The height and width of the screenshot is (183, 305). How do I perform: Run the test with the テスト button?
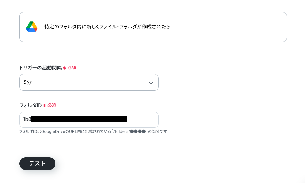pyautogui.click(x=37, y=163)
